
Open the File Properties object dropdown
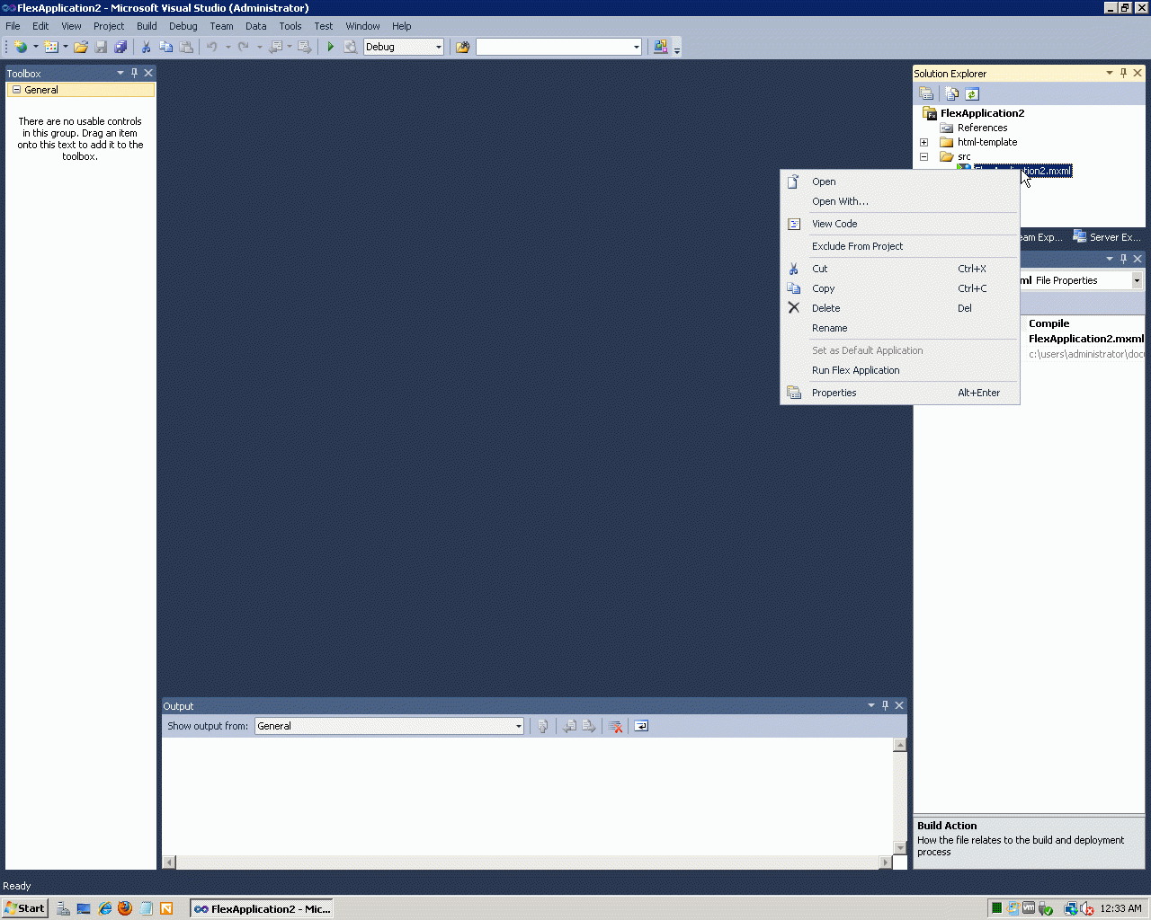coord(1137,280)
